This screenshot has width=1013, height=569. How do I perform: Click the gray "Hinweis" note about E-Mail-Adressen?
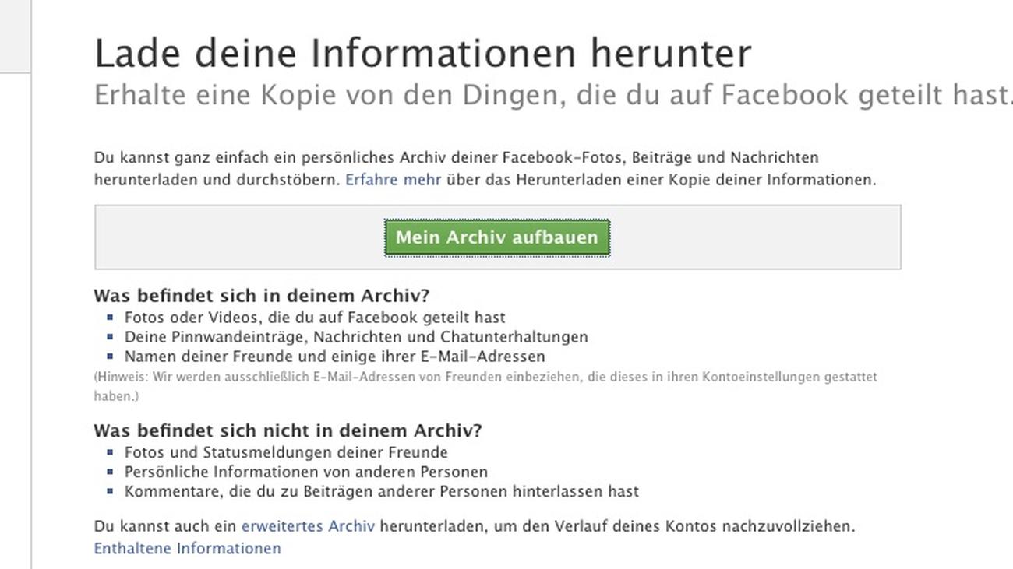485,377
